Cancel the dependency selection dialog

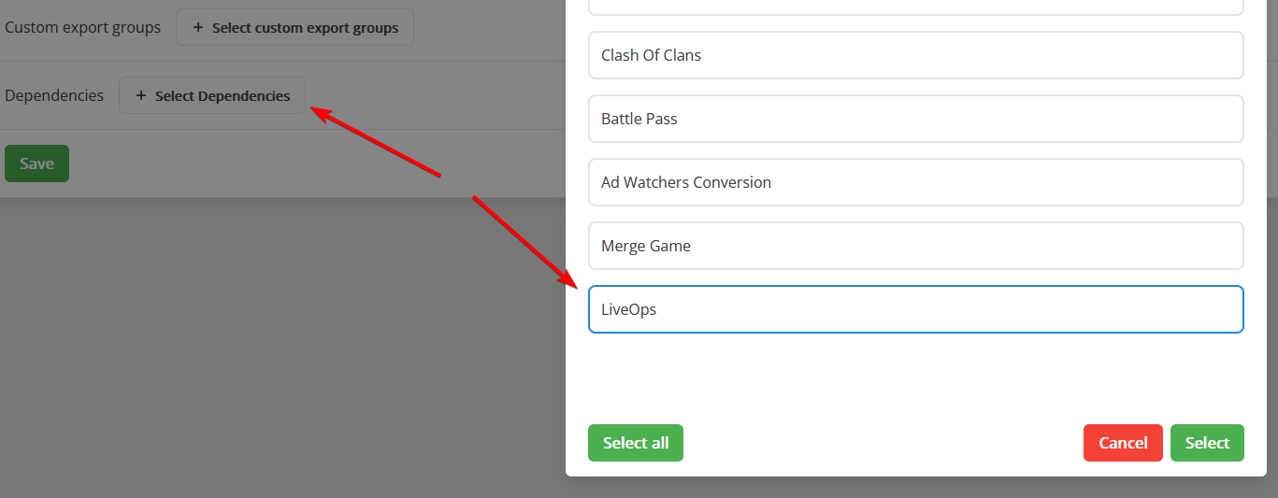coord(1123,443)
